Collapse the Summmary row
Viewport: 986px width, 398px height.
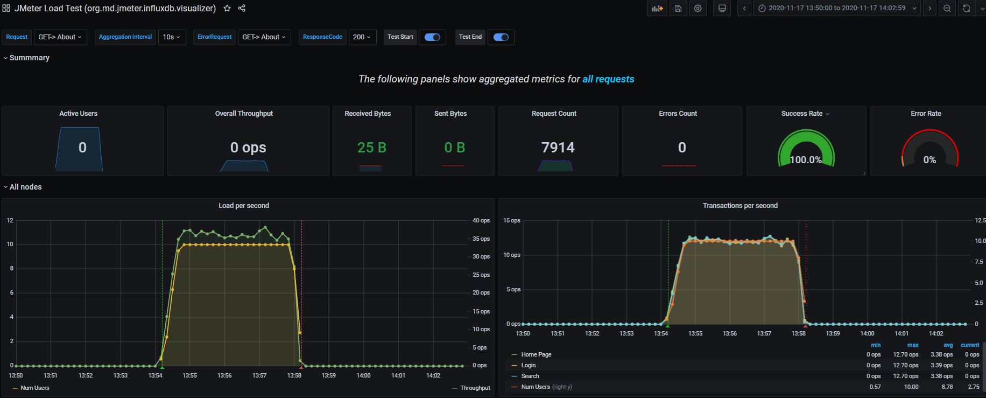27,58
